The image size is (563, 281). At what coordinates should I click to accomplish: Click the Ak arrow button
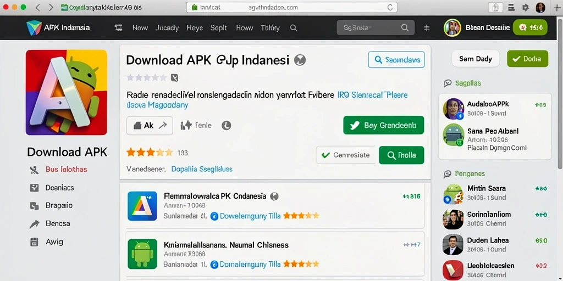pos(150,126)
